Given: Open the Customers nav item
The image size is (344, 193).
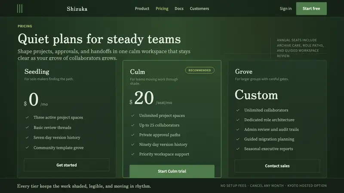Looking at the screenshot, I should pos(199,9).
